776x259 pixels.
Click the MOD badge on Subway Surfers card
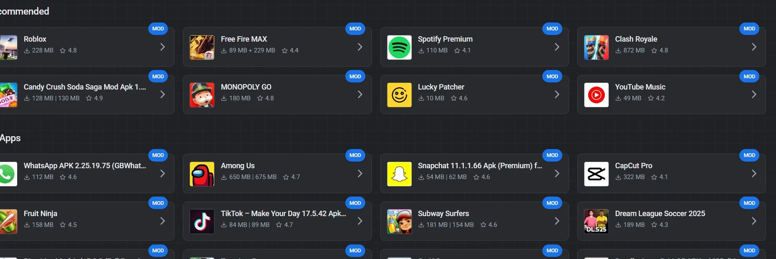point(552,203)
